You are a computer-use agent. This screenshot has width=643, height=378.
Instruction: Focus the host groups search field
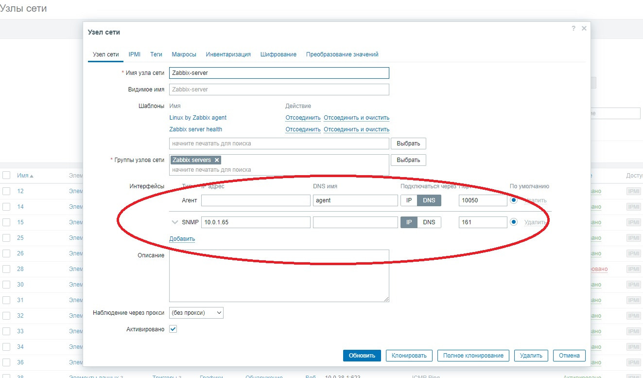pyautogui.click(x=279, y=170)
